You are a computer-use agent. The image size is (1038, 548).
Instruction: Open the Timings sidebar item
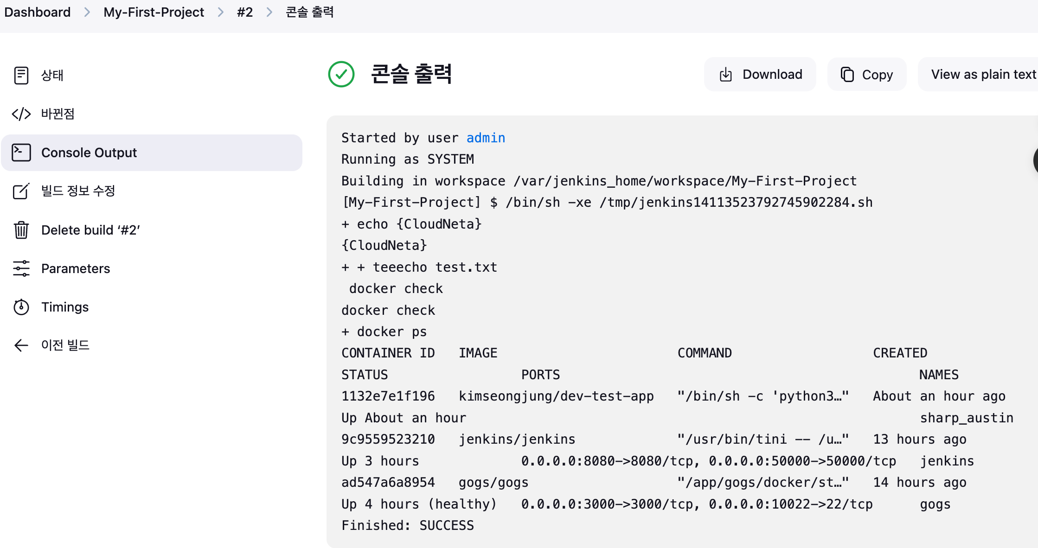point(65,307)
